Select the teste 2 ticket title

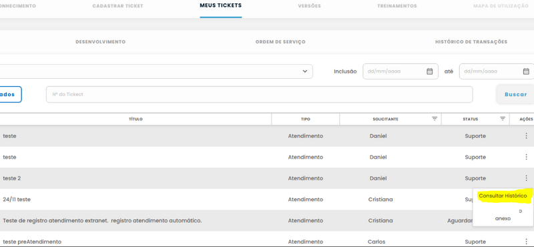[x=12, y=178]
